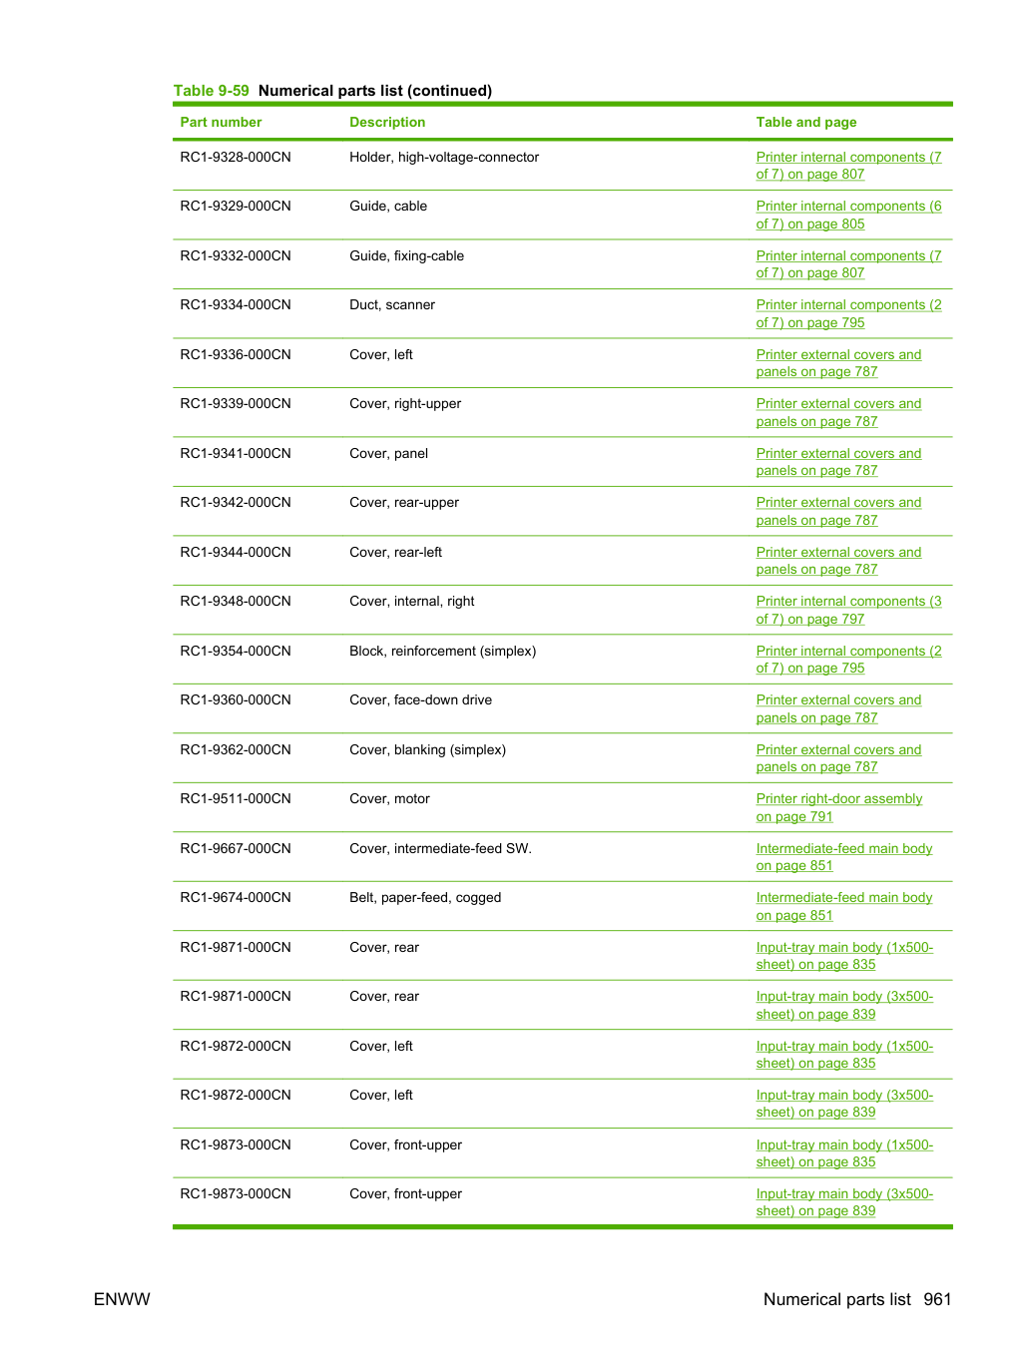Screen dimensions: 1031x1372
Task: Follow Cover, intermediate-feed SW. link page 851
Action: click(x=844, y=857)
